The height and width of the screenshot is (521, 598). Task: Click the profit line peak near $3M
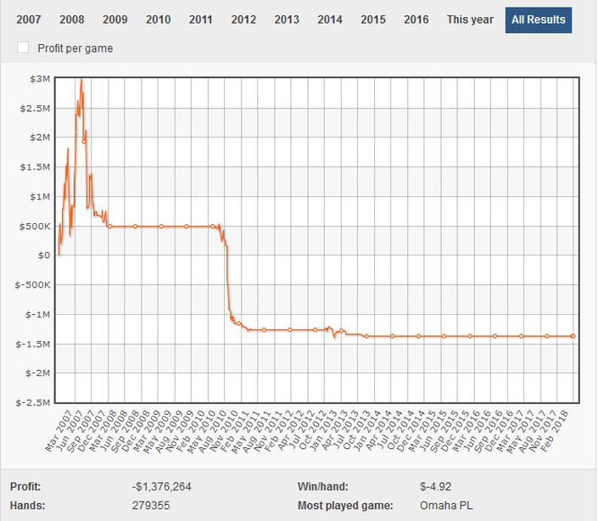[81, 81]
